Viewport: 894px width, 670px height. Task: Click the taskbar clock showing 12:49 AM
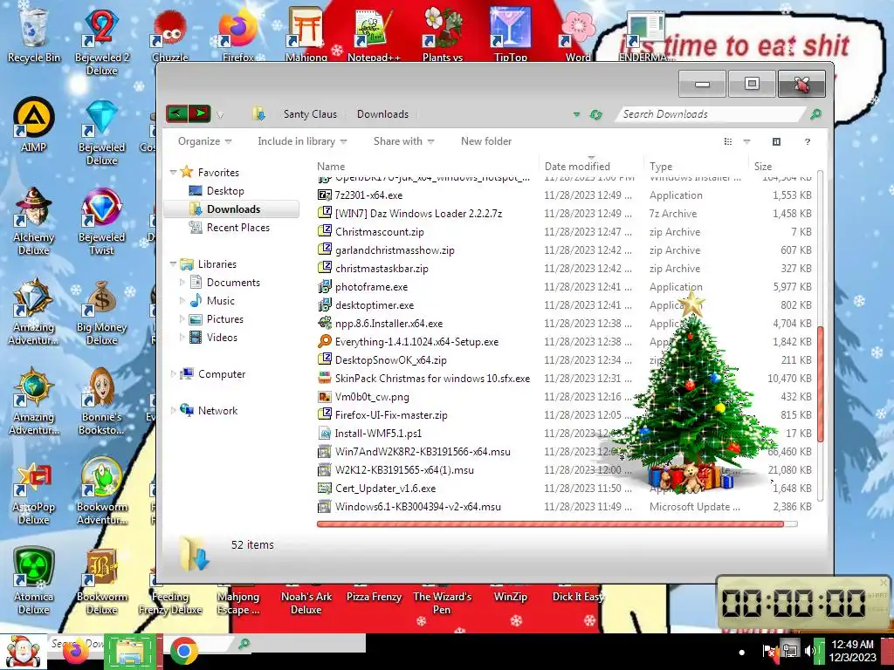[x=852, y=651]
